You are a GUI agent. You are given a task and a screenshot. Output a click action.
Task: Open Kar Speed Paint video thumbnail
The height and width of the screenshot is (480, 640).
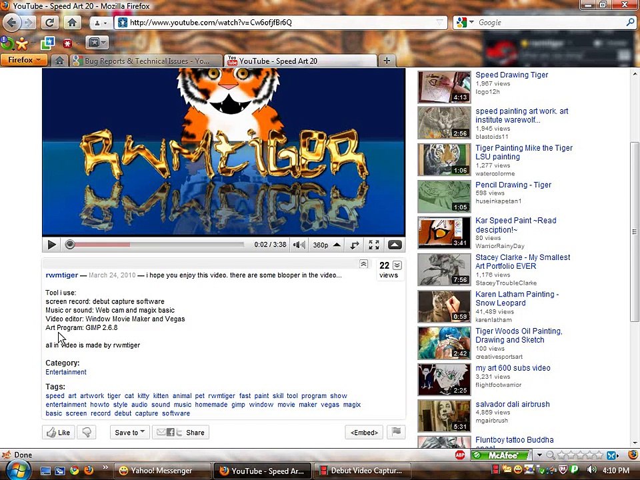point(444,233)
